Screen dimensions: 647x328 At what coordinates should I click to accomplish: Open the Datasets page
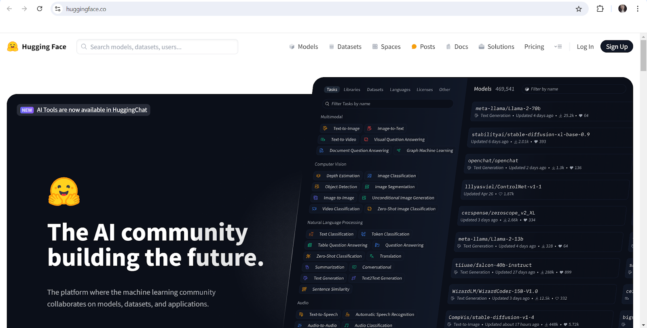pos(345,47)
